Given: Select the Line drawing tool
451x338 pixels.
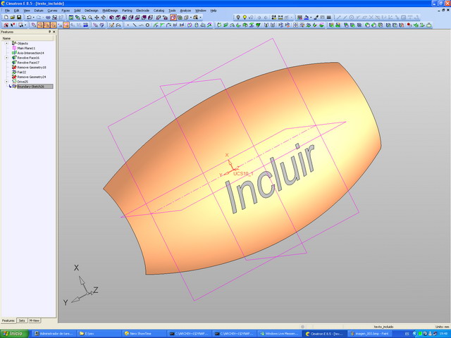Looking at the screenshot, I should [x=134, y=25].
